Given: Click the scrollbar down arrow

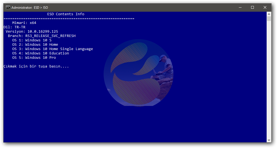Looking at the screenshot, I should point(269,140).
